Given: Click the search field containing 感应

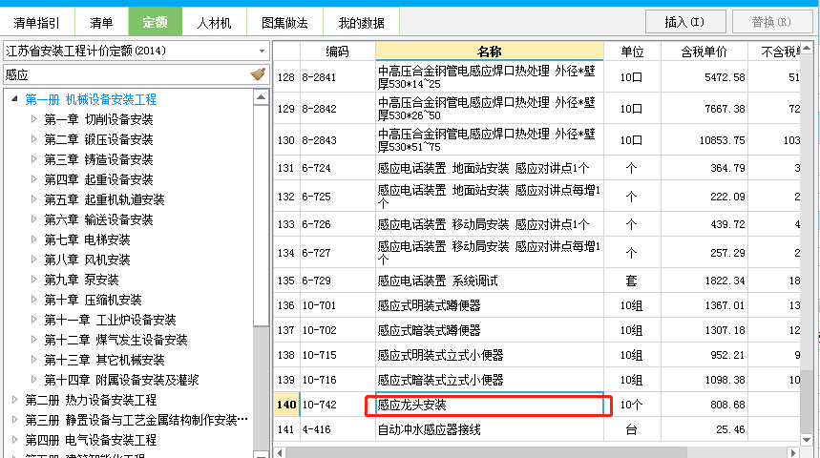Looking at the screenshot, I should pyautogui.click(x=125, y=74).
